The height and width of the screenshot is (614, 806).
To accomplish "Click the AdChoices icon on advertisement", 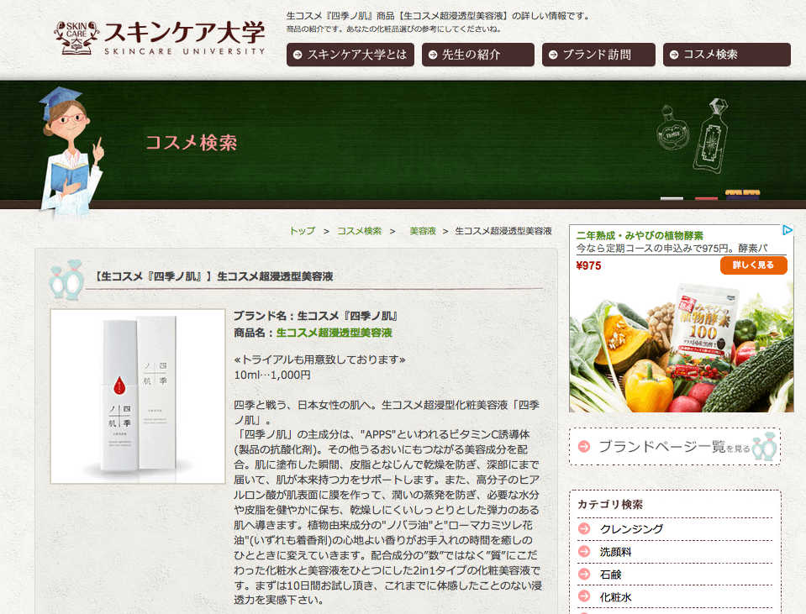I will coord(787,230).
